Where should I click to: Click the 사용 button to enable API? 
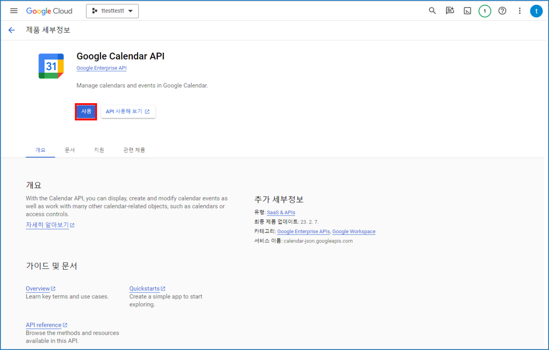click(x=86, y=111)
